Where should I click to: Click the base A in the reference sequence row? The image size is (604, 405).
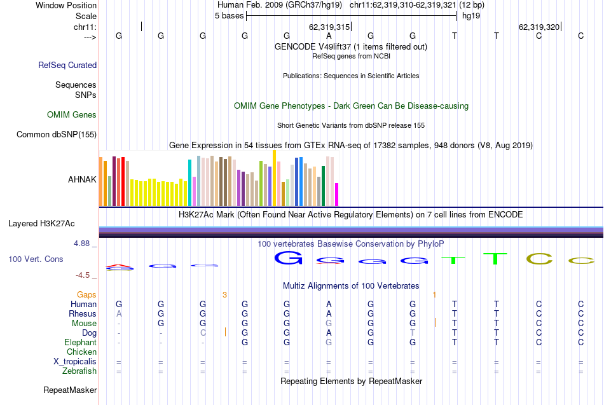(x=329, y=36)
